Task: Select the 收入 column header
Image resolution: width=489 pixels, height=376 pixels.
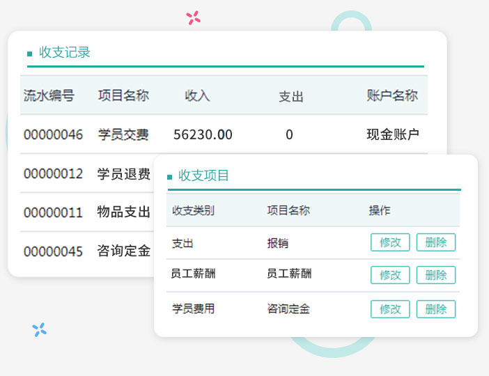Action: (197, 95)
